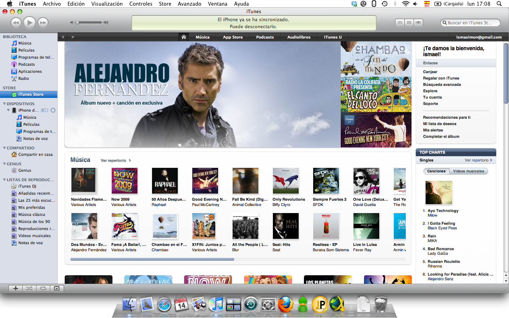Screen dimensions: 509x318
Task: Click Mi lista de deseos link
Action: tap(440, 124)
